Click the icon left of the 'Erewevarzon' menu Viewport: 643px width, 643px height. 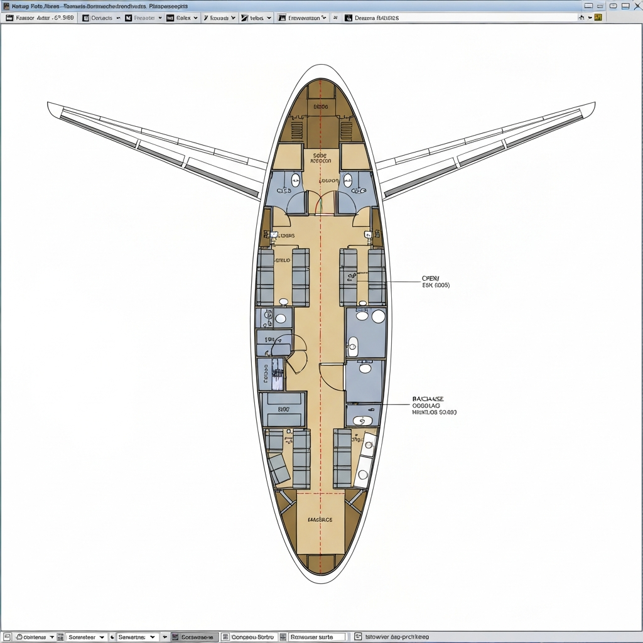282,18
